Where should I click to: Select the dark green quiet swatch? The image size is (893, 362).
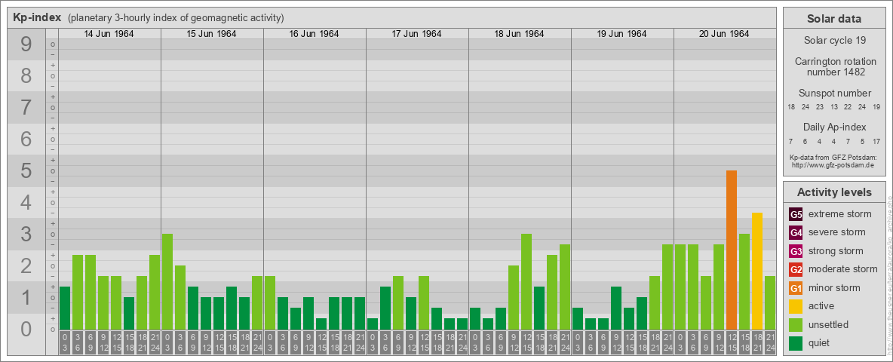tap(796, 343)
